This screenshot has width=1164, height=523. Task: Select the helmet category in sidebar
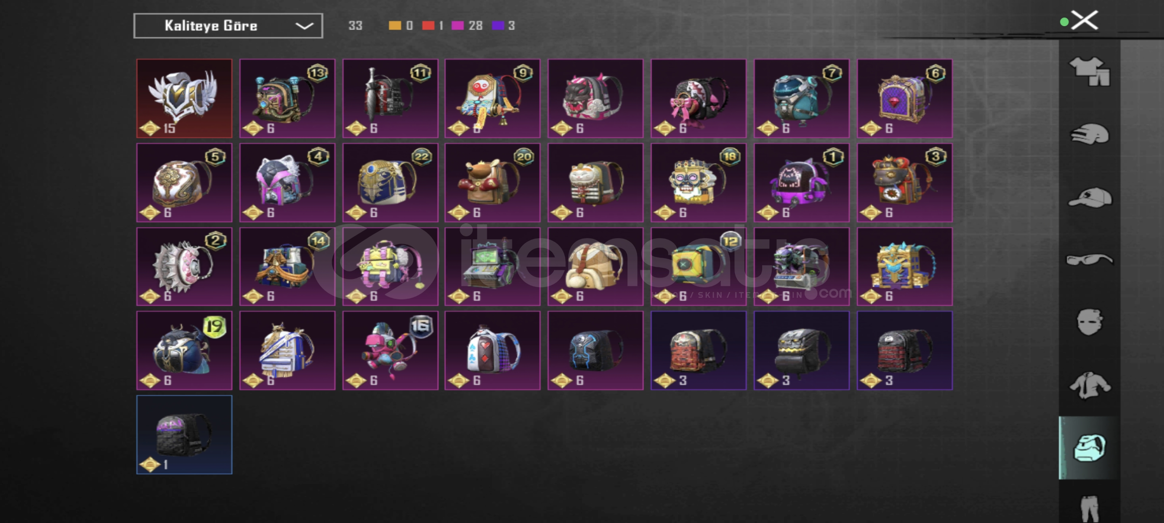pos(1090,134)
